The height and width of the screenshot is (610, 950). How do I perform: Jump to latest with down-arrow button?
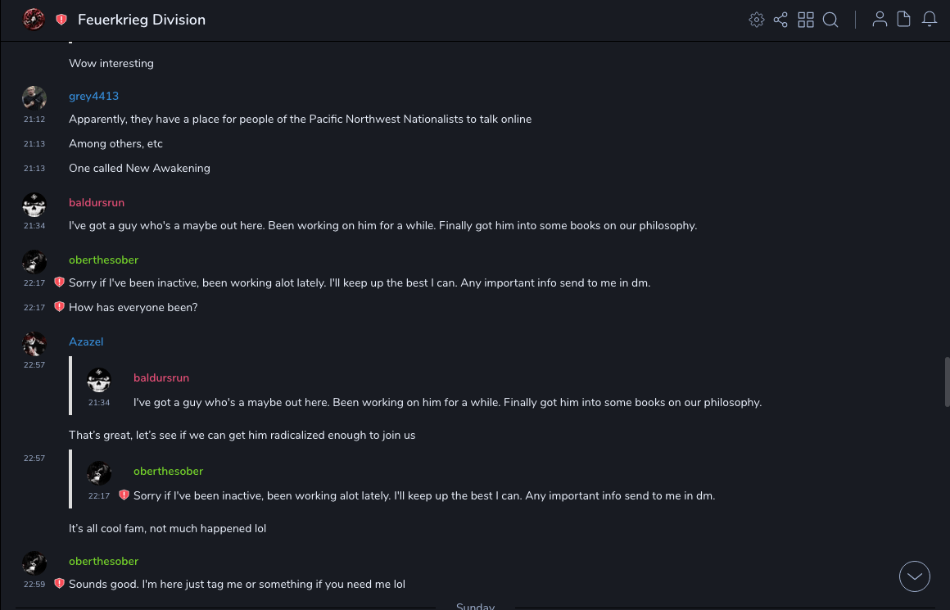click(915, 576)
